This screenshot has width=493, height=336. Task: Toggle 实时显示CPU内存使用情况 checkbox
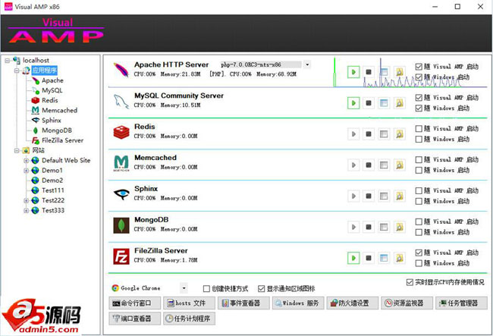pos(410,282)
